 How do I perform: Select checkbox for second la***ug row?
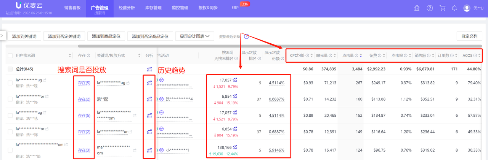pos(10,115)
